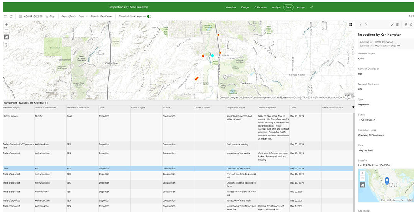Go to the next response record

[x=366, y=25]
